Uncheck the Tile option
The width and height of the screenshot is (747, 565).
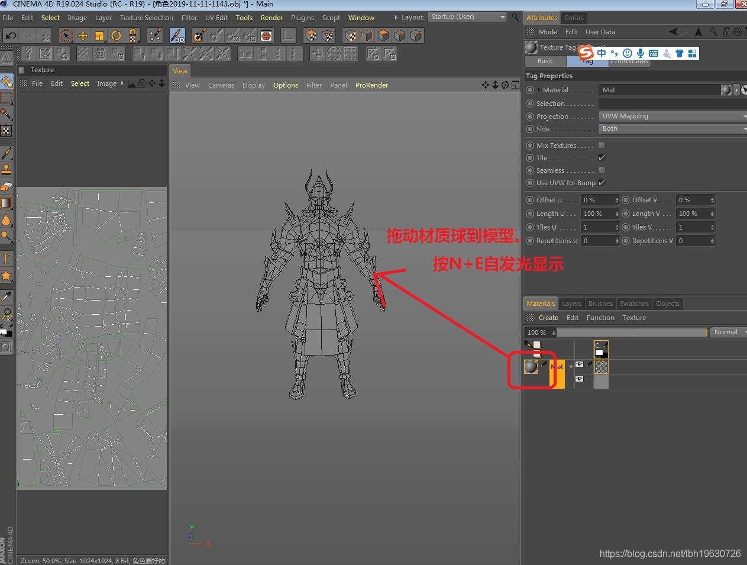pos(602,158)
